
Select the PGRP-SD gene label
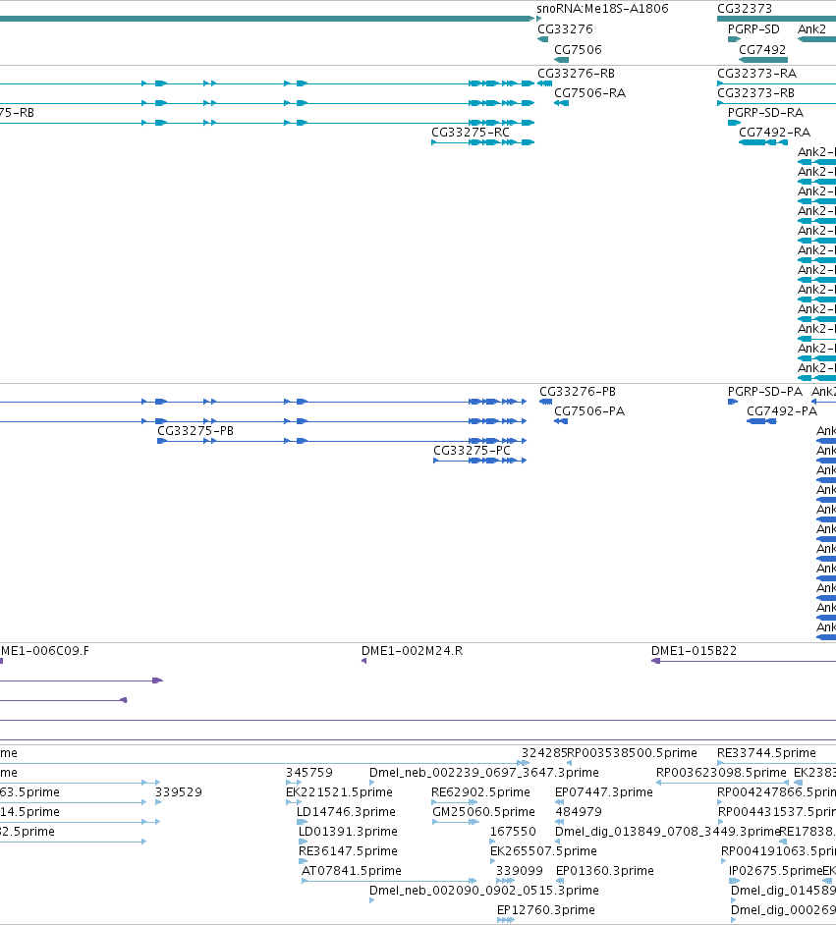point(754,28)
